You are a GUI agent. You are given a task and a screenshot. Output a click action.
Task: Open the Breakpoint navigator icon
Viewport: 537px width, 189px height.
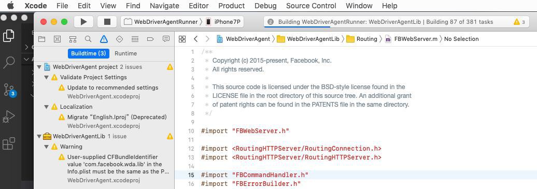tap(150, 39)
